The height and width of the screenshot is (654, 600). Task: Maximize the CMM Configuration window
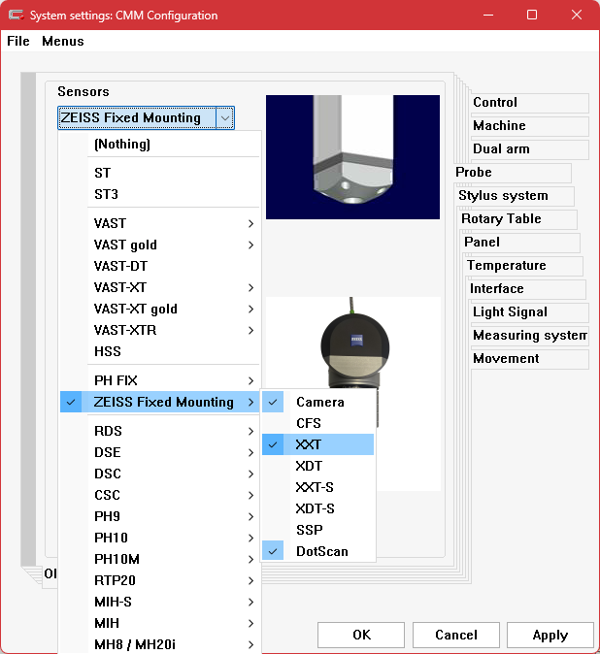[x=532, y=15]
